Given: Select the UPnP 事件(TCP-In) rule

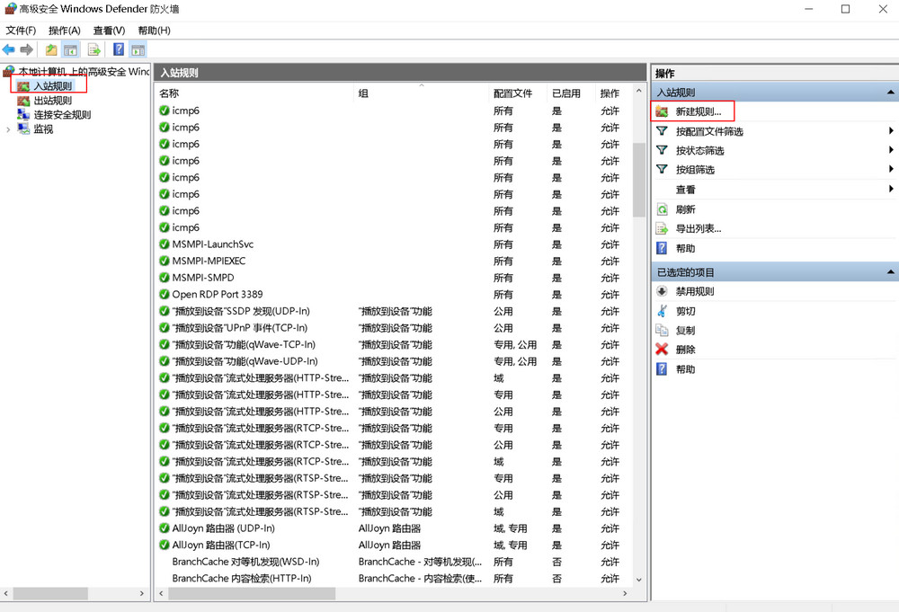Looking at the screenshot, I should click(x=240, y=328).
